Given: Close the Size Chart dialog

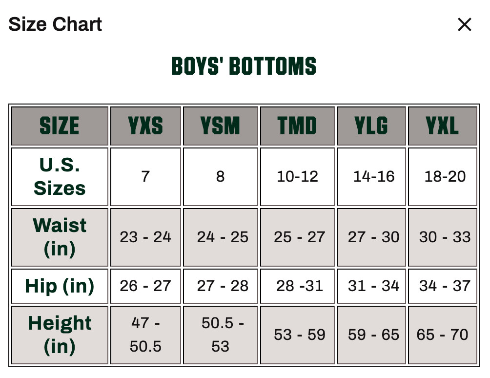Looking at the screenshot, I should (464, 24).
